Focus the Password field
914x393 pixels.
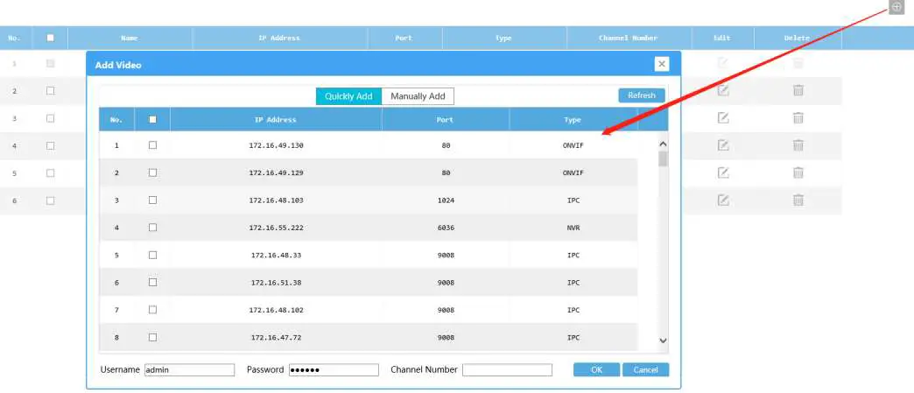(x=334, y=369)
